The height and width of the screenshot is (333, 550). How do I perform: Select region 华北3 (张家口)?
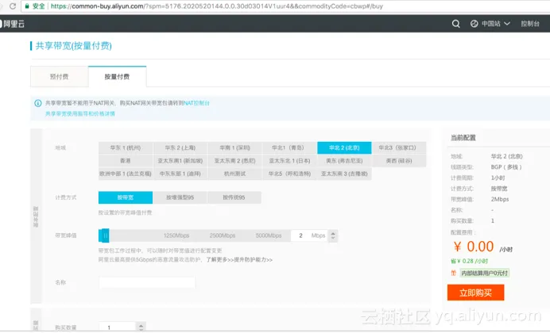tap(399, 147)
